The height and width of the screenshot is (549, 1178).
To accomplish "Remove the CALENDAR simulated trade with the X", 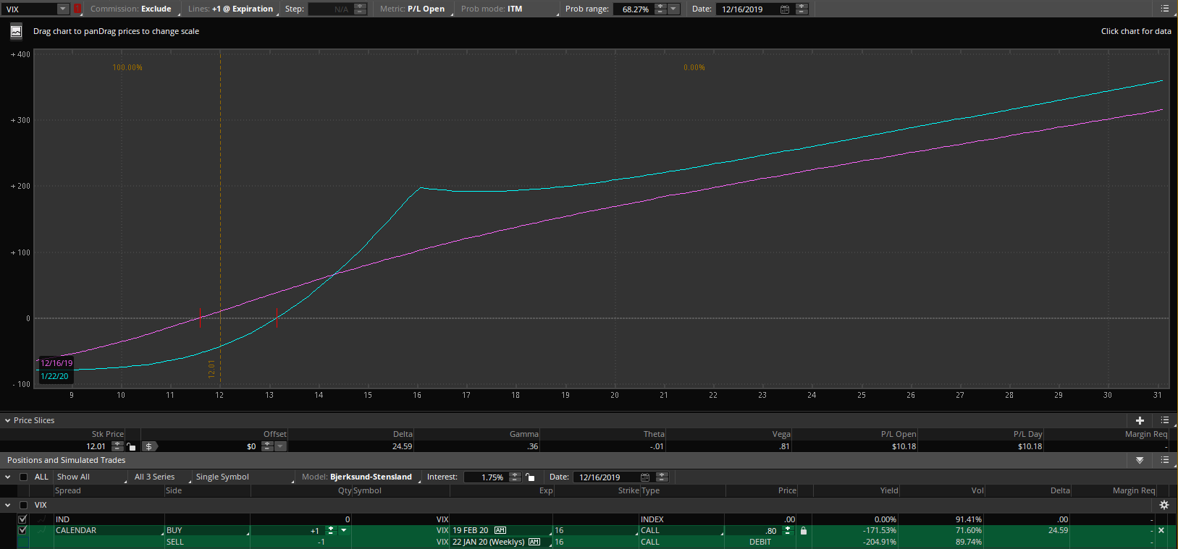I will [x=1161, y=530].
